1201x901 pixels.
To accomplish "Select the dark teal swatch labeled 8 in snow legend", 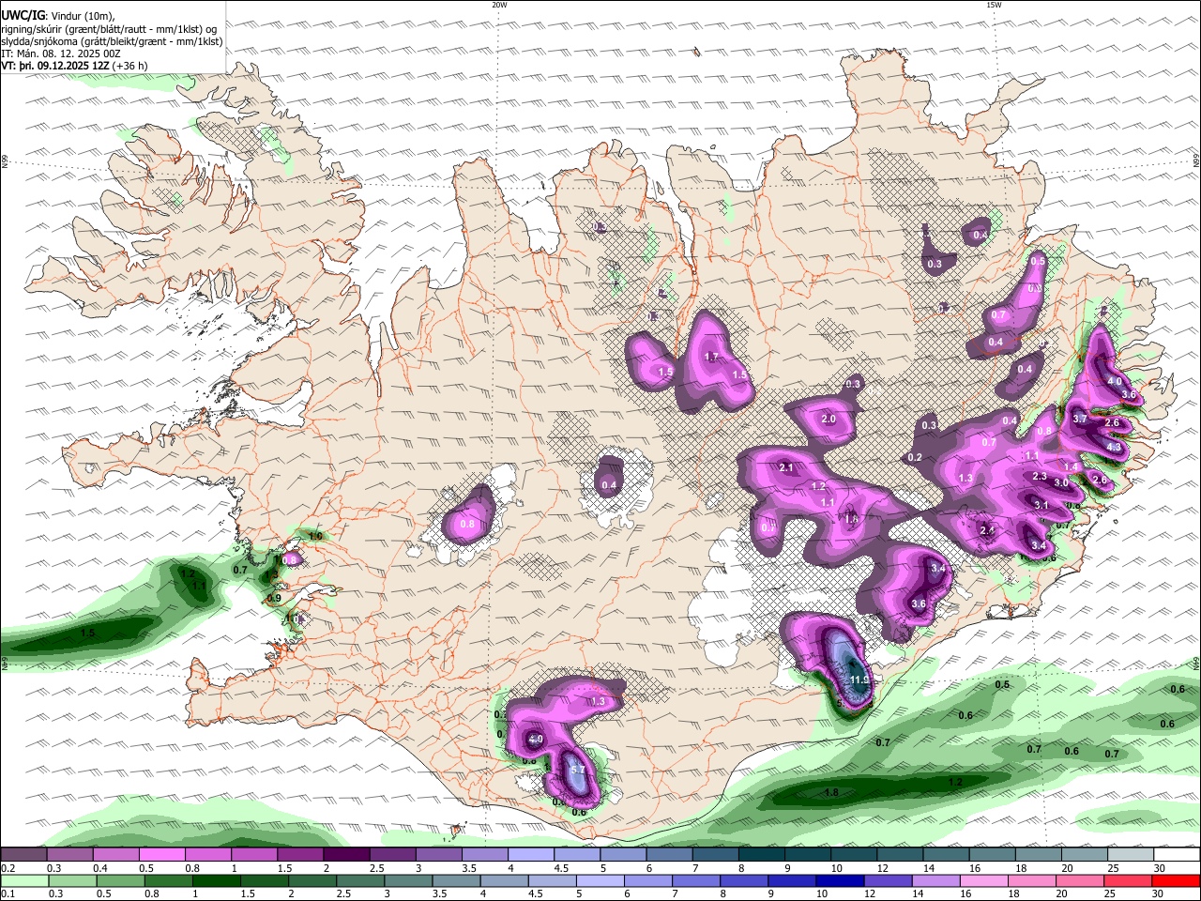I will click(762, 854).
